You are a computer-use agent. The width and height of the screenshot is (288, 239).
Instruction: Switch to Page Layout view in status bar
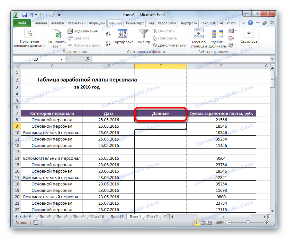click(x=204, y=223)
